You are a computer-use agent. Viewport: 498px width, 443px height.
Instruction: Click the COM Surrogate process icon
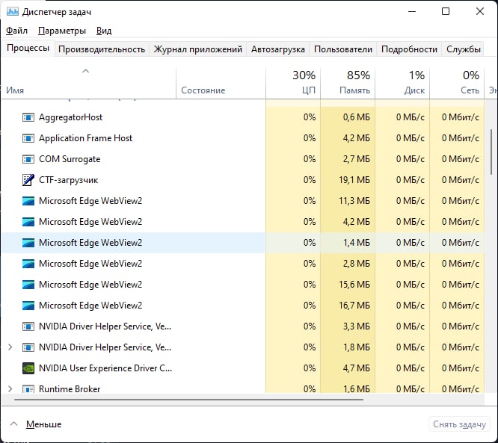pyautogui.click(x=28, y=159)
